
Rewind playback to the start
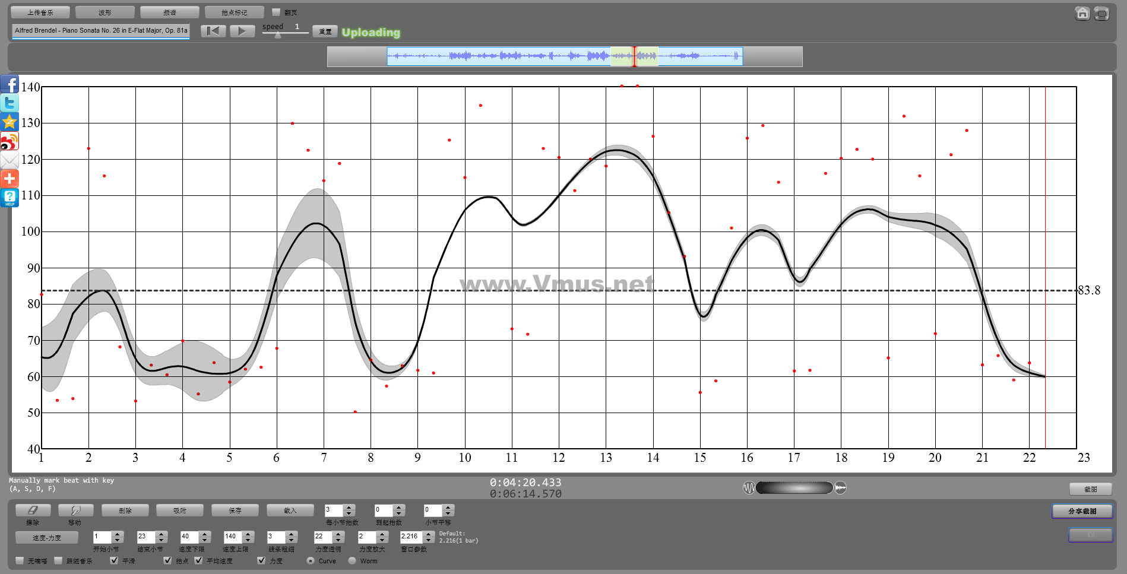[x=213, y=31]
